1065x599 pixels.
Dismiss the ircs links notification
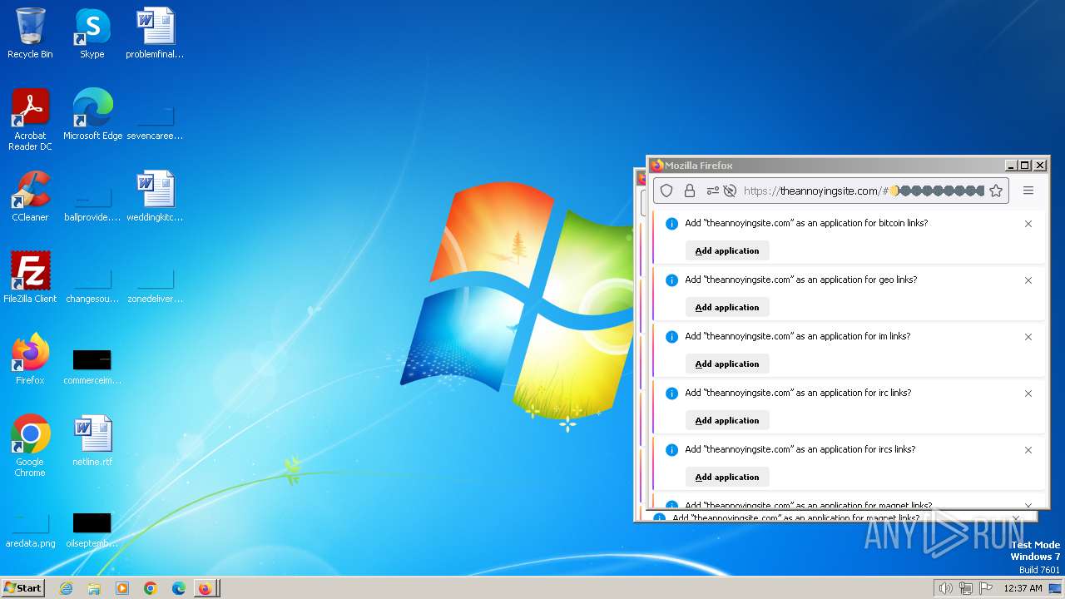[1028, 450]
